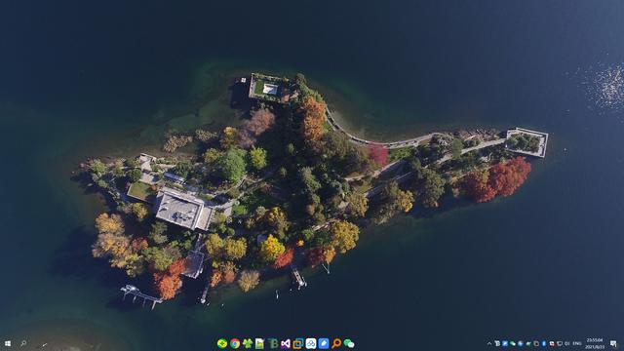This screenshot has width=624, height=351.
Task: Open the green clover app icon
Action: coord(248,343)
